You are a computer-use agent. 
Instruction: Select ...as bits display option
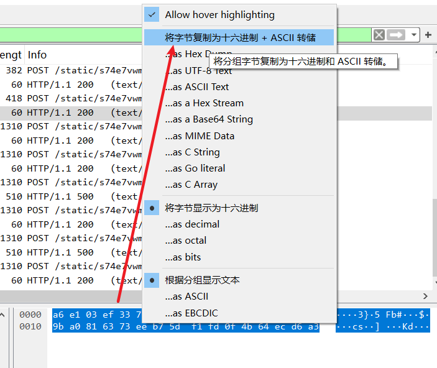tap(239, 257)
